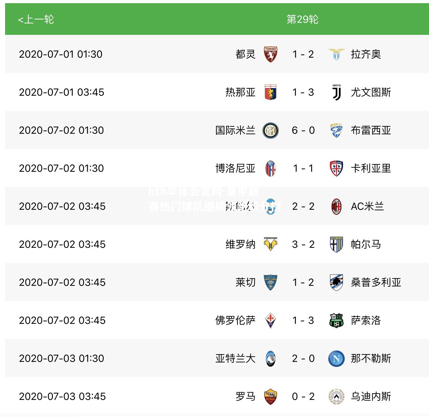The width and height of the screenshot is (429, 417).
Task: Click the Juventus logo
Action: (x=336, y=92)
